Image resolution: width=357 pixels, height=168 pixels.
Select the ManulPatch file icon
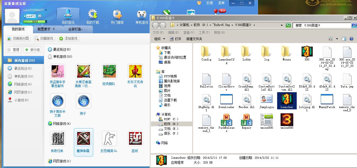pyautogui.click(x=327, y=99)
